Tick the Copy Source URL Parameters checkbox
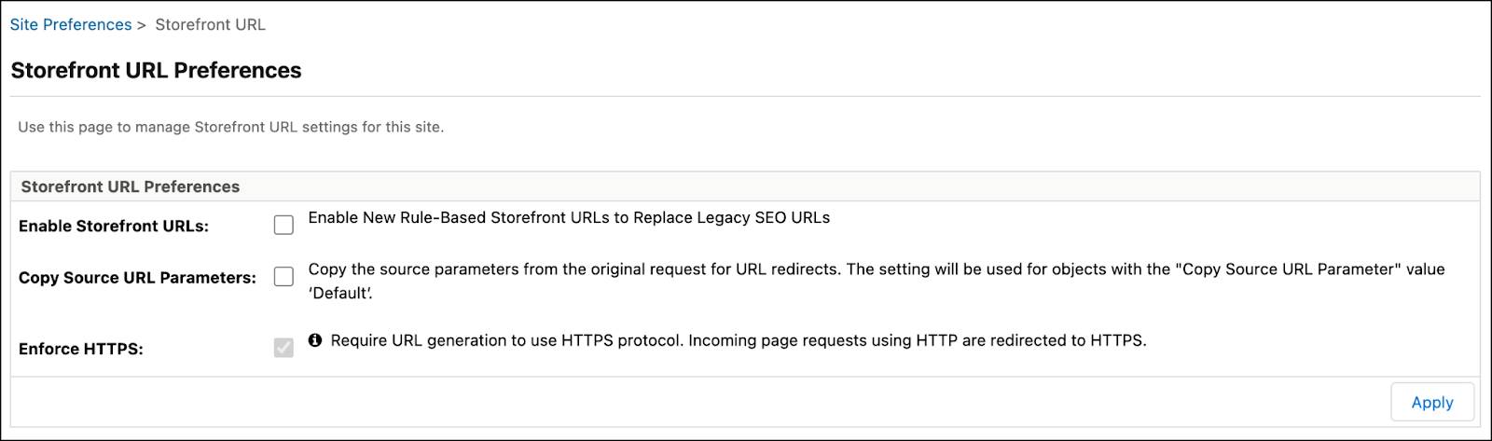The image size is (1492, 441). 283,276
